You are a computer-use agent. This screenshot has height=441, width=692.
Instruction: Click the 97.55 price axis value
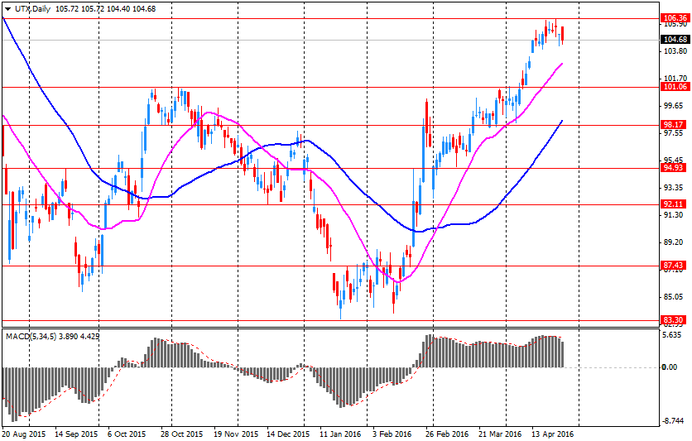[x=675, y=133]
